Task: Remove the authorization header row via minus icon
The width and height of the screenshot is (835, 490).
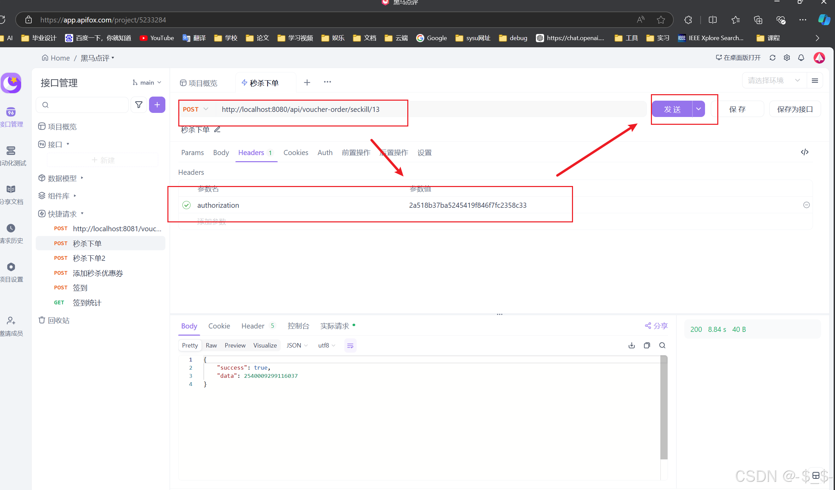Action: [x=806, y=205]
